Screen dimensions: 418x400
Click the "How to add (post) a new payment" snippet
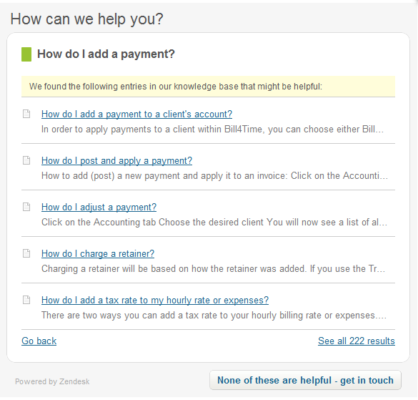click(x=214, y=176)
